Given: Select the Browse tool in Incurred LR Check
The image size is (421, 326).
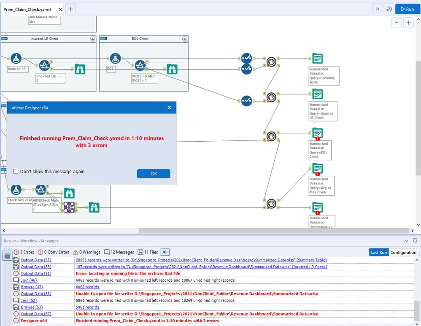Looking at the screenshot, I should click(x=80, y=69).
